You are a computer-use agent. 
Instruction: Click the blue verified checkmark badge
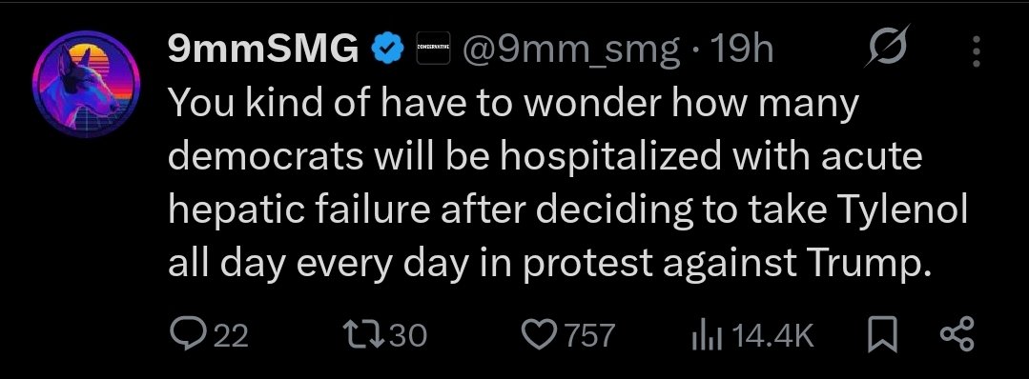[387, 49]
